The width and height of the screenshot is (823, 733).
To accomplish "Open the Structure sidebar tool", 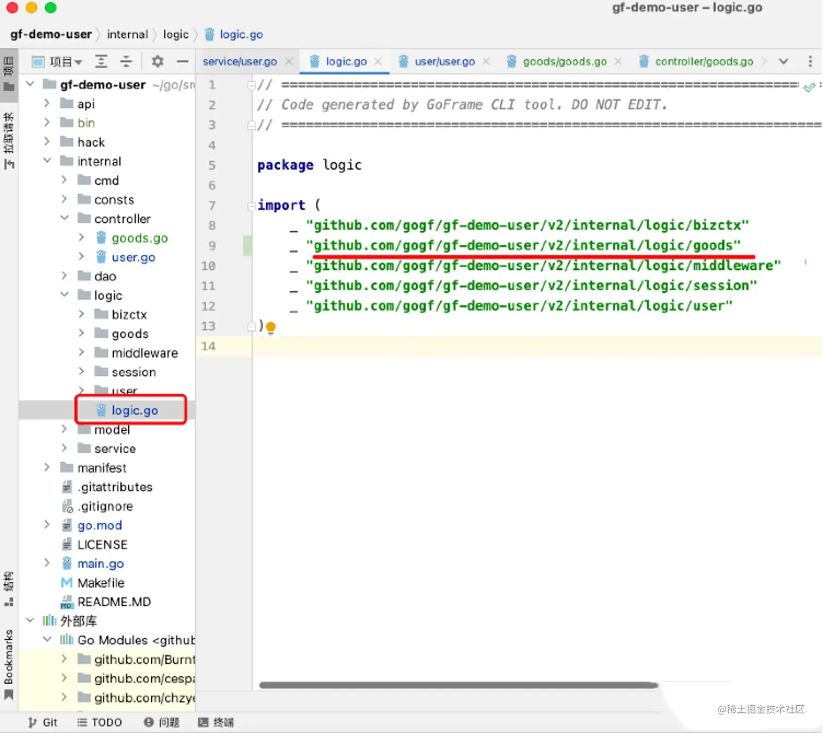I will 9,589.
